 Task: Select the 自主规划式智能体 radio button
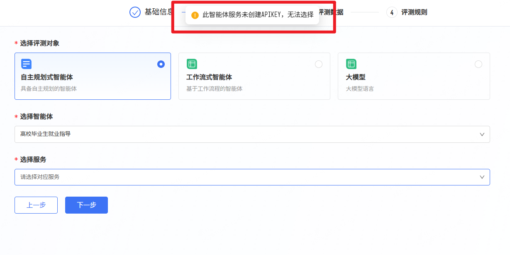[161, 64]
